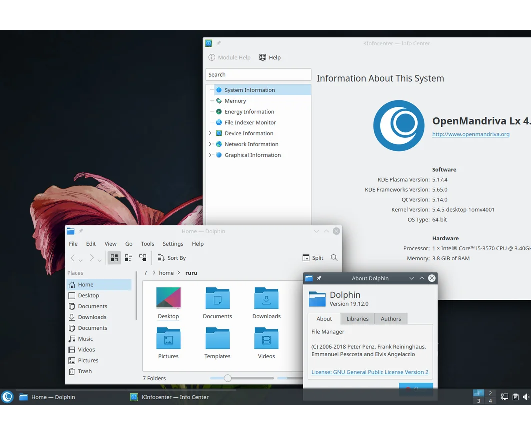Click 'ruru' in Dolphin breadcrumb path
Viewport: 531px width, 436px height.
pyautogui.click(x=191, y=273)
